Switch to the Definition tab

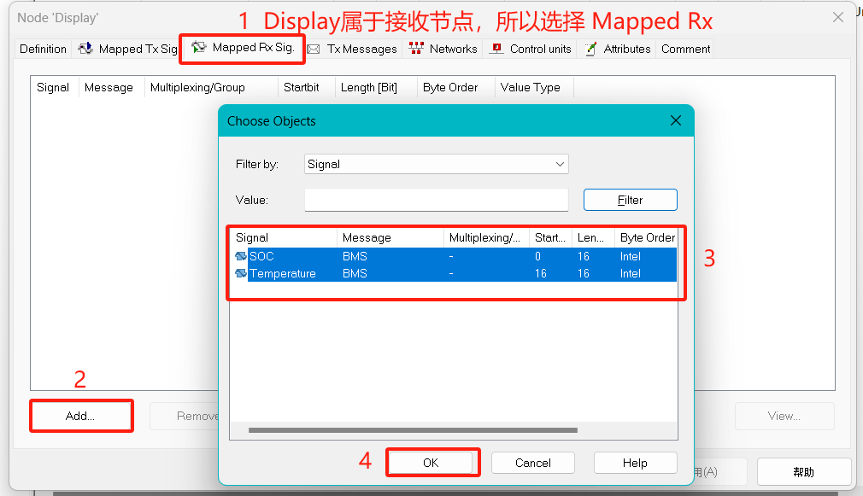[x=43, y=49]
